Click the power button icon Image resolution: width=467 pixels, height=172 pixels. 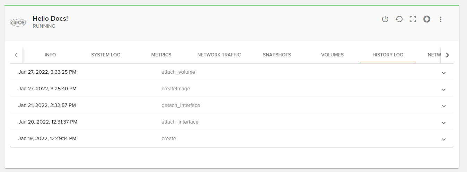point(385,19)
